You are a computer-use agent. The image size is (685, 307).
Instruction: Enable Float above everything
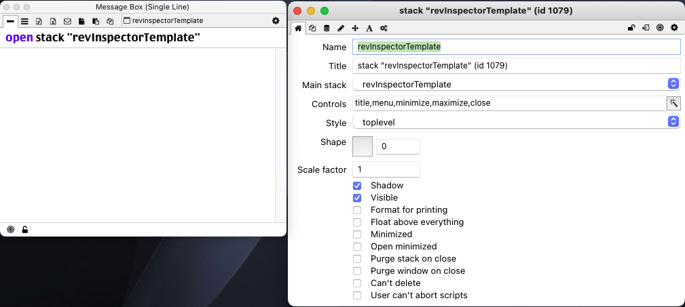tap(357, 222)
